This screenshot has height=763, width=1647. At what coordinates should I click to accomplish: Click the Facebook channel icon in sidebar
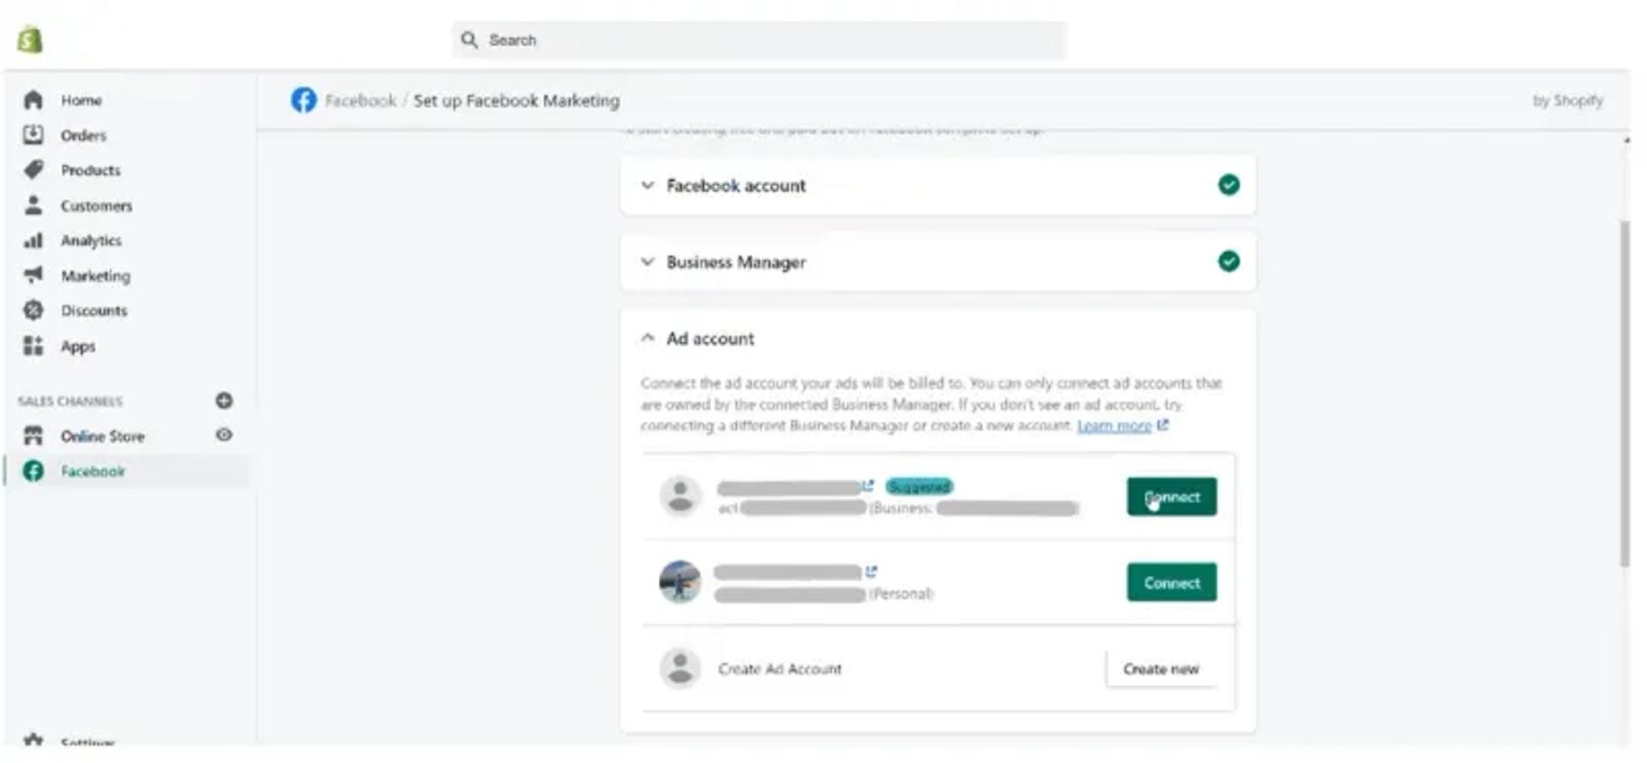point(33,471)
